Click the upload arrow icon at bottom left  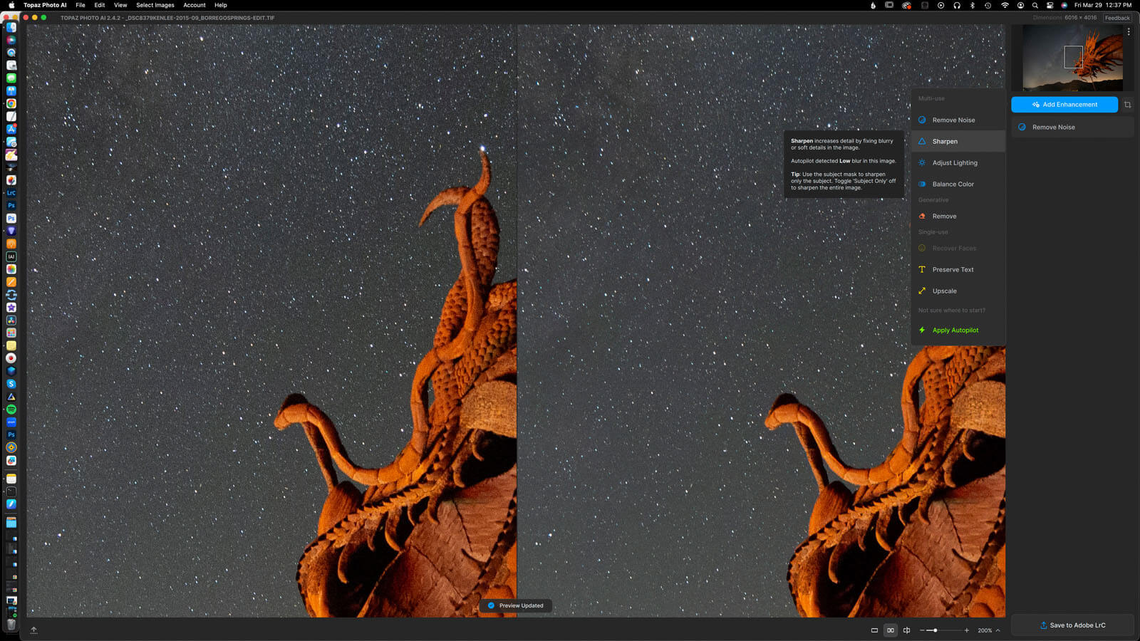click(x=33, y=630)
